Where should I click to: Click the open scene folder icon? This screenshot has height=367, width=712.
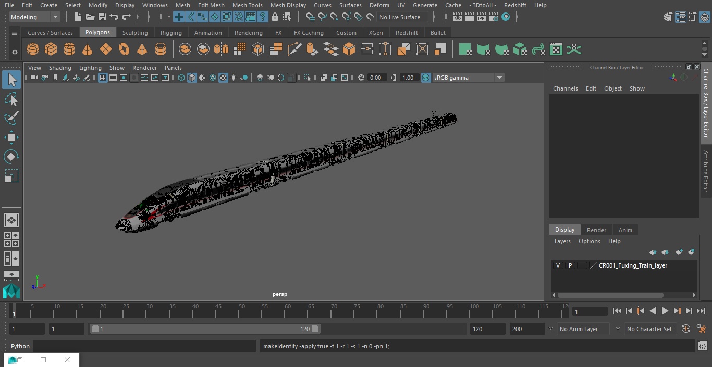click(90, 17)
